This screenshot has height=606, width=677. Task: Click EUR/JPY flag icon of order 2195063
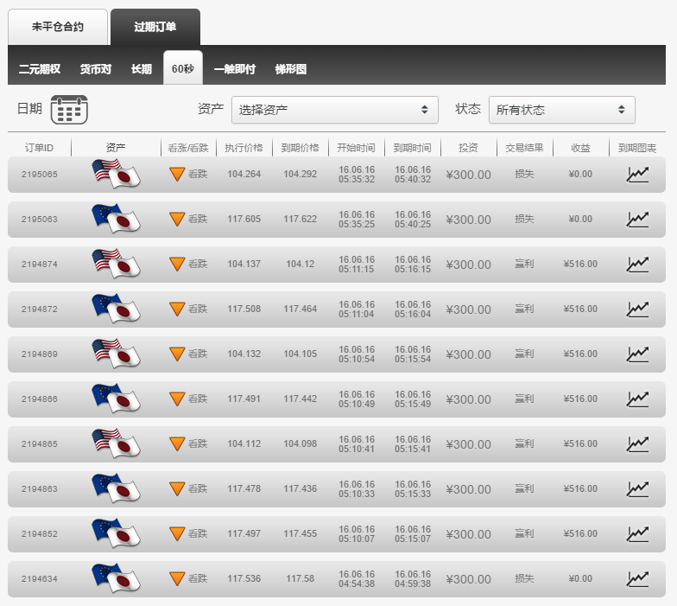(x=116, y=219)
